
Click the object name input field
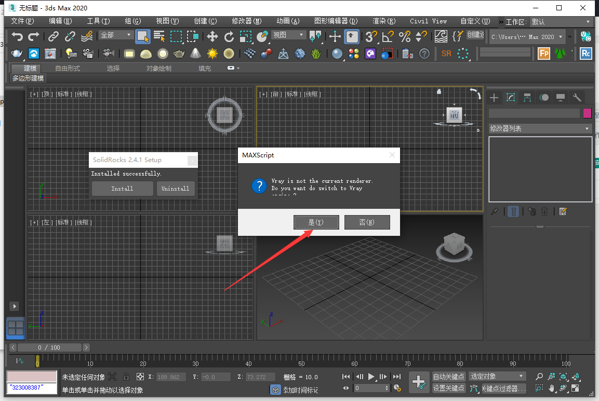pos(535,113)
